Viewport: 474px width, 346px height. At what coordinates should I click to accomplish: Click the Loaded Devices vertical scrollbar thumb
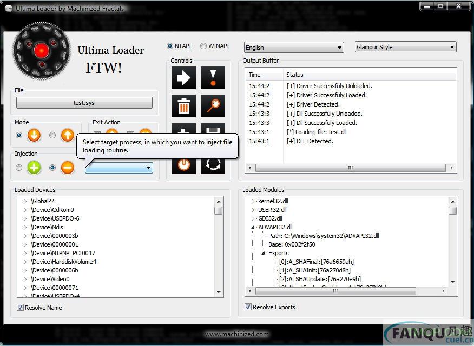[x=219, y=210]
